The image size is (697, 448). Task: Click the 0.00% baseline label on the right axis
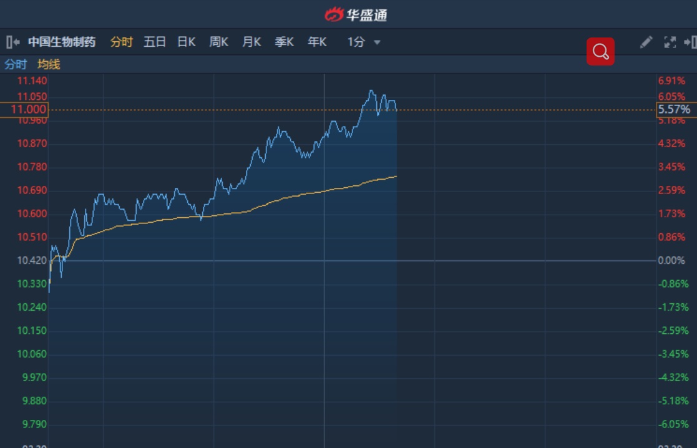(671, 260)
